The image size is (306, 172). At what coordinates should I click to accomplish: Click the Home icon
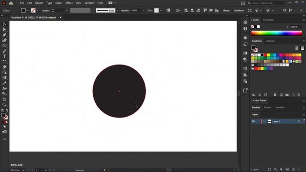pos(11,3)
